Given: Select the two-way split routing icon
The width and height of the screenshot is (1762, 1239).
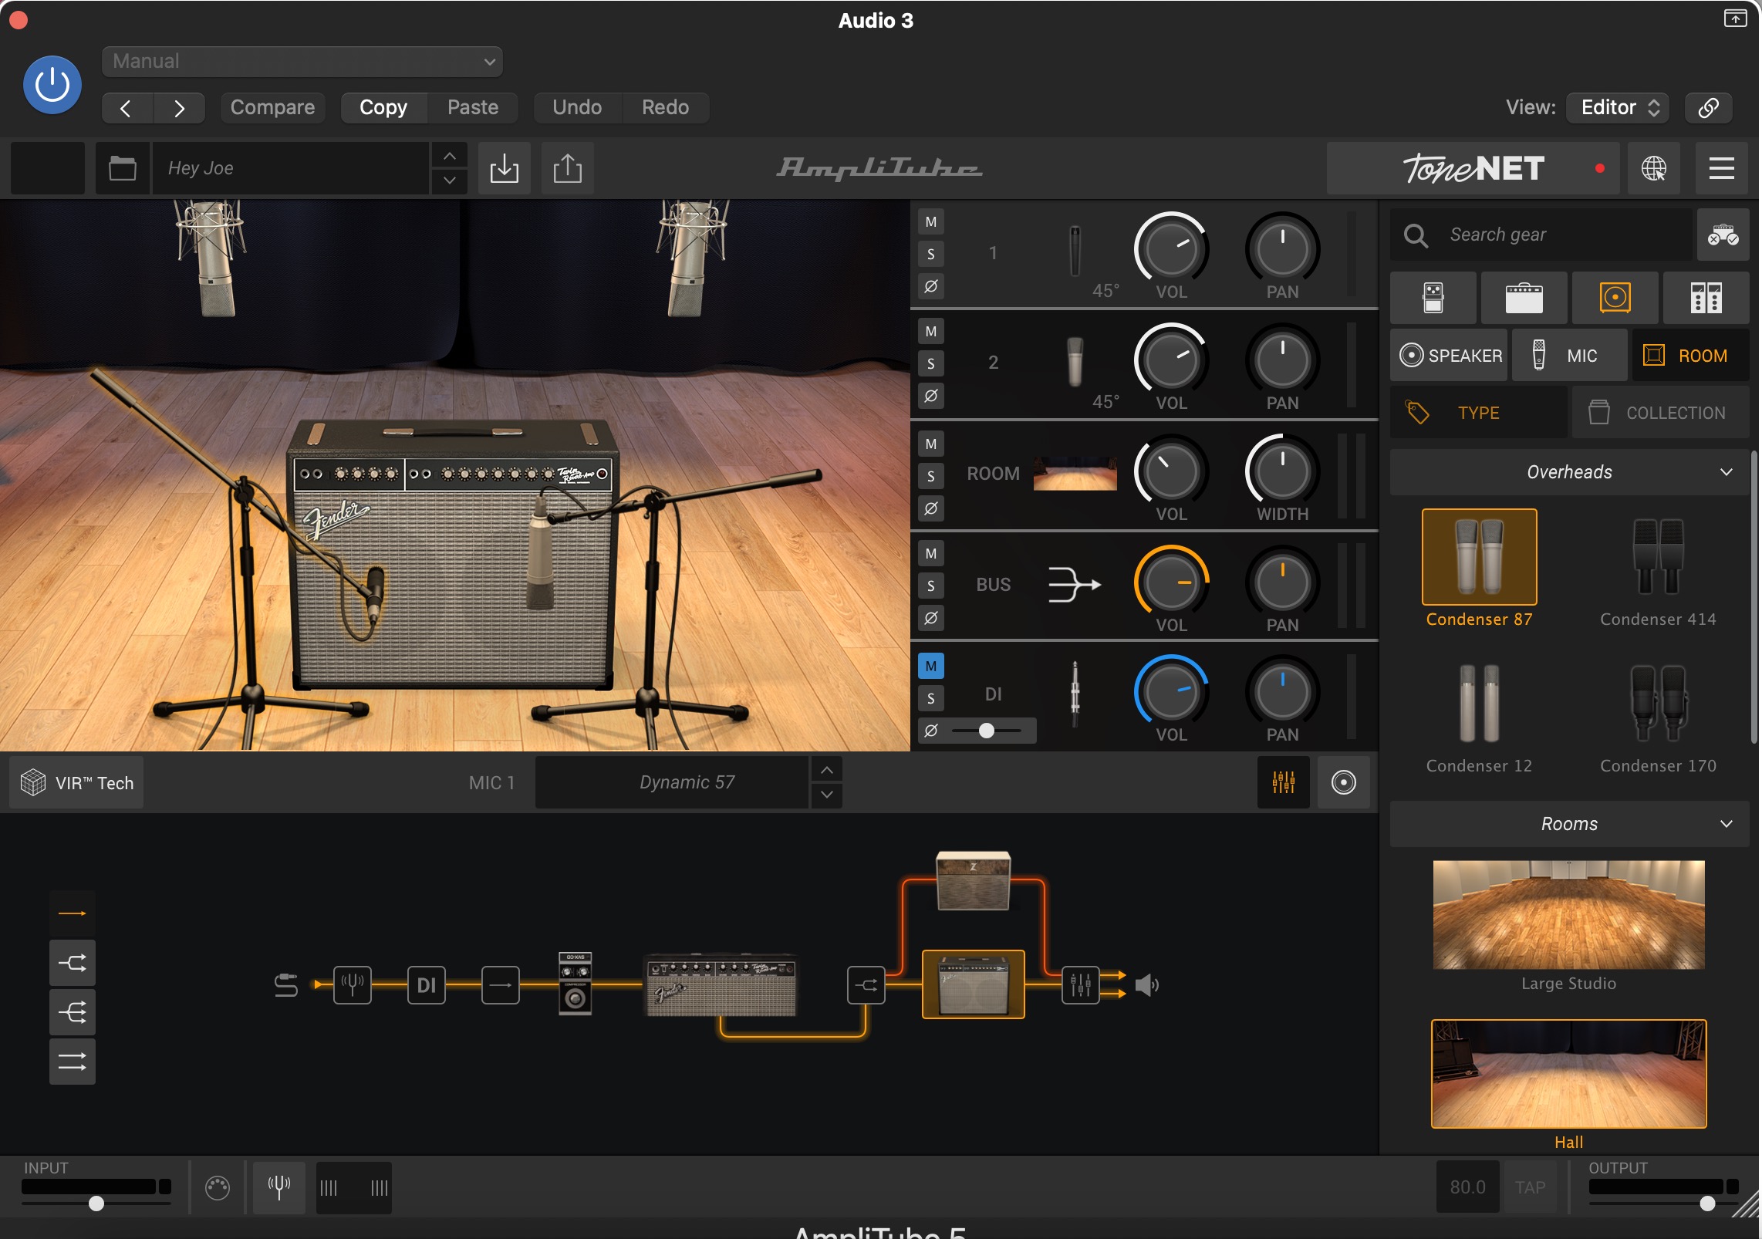Looking at the screenshot, I should 73,963.
